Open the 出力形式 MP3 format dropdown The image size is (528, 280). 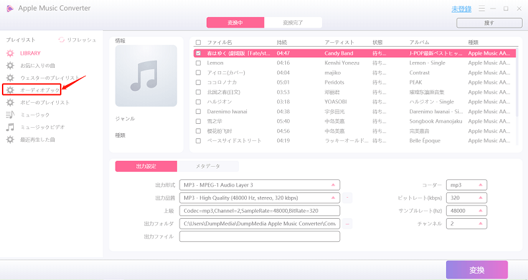tap(259, 185)
